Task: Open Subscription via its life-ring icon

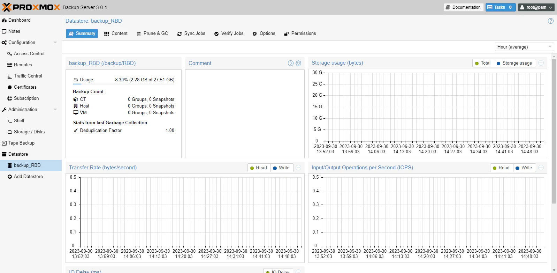Action: (10, 98)
